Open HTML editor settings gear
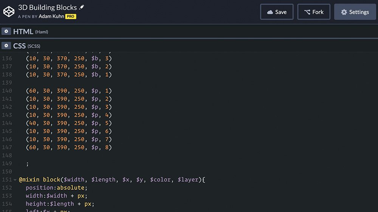Viewport: 378px width, 212px height. [x=6, y=31]
